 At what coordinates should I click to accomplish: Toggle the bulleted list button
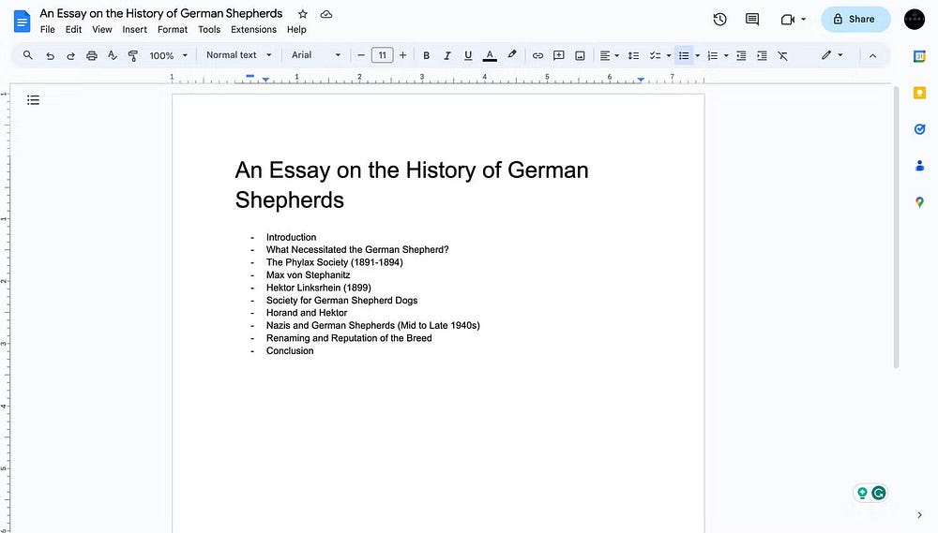click(684, 55)
